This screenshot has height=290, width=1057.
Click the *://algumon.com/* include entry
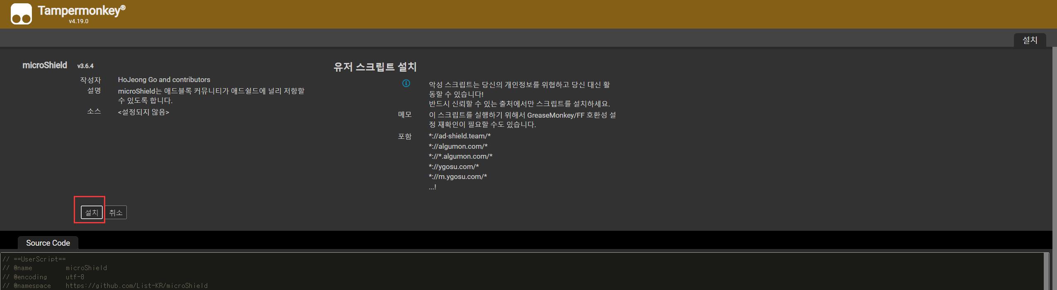click(x=458, y=146)
